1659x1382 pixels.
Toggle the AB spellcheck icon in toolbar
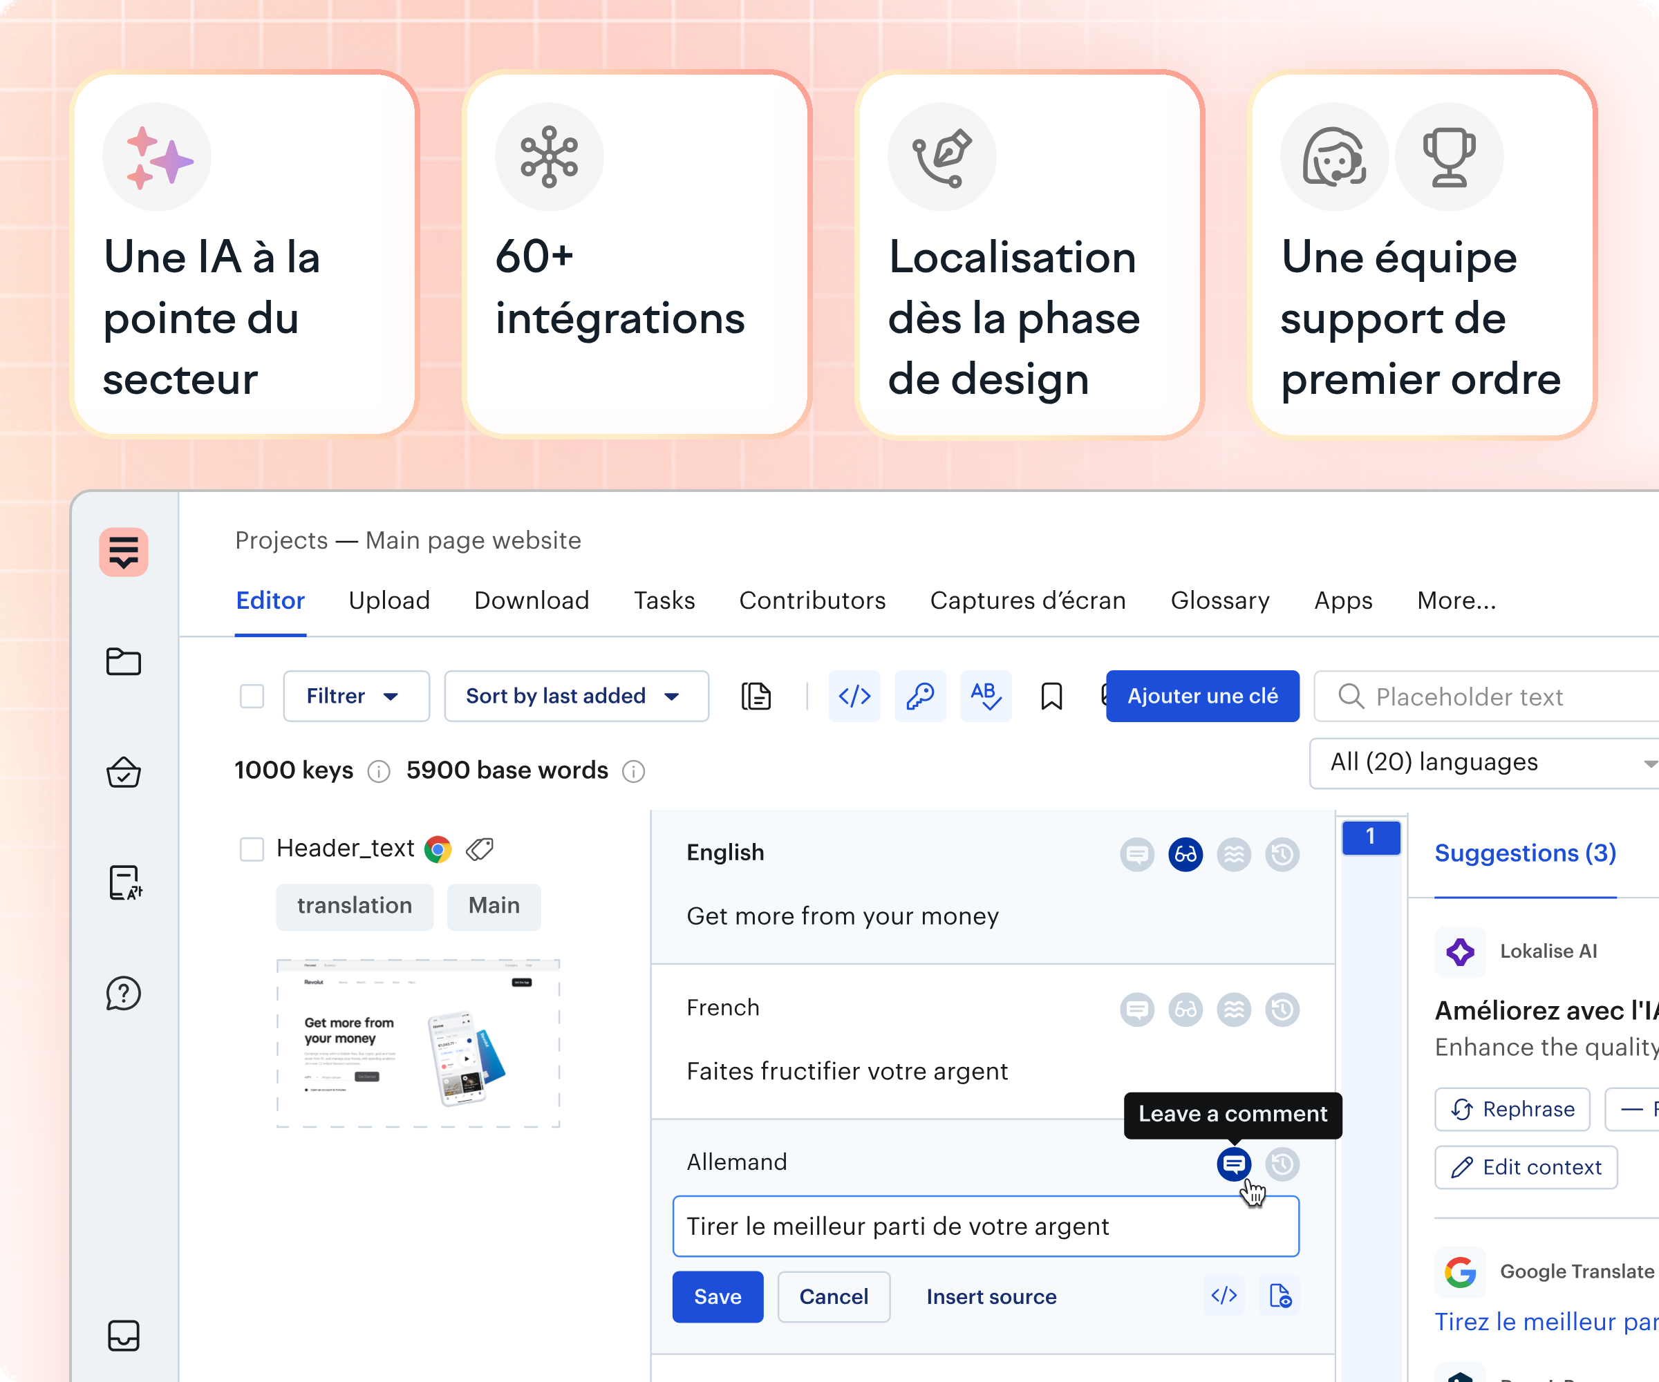pyautogui.click(x=985, y=696)
